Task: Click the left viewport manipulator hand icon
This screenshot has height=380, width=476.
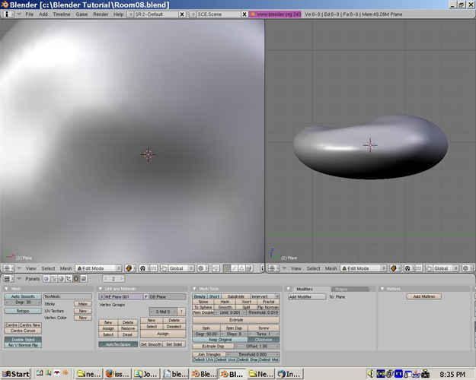Action: (x=164, y=268)
